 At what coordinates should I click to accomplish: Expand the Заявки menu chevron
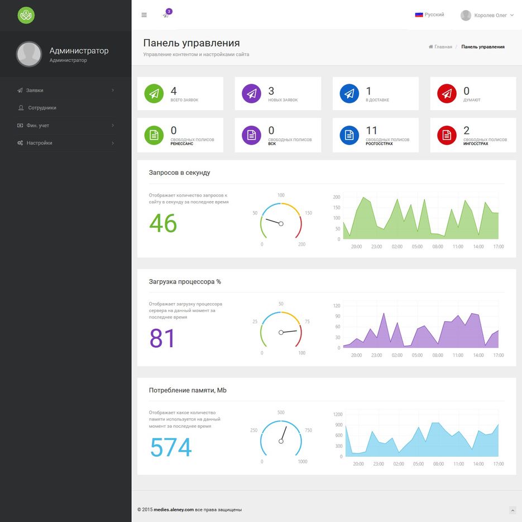point(113,90)
